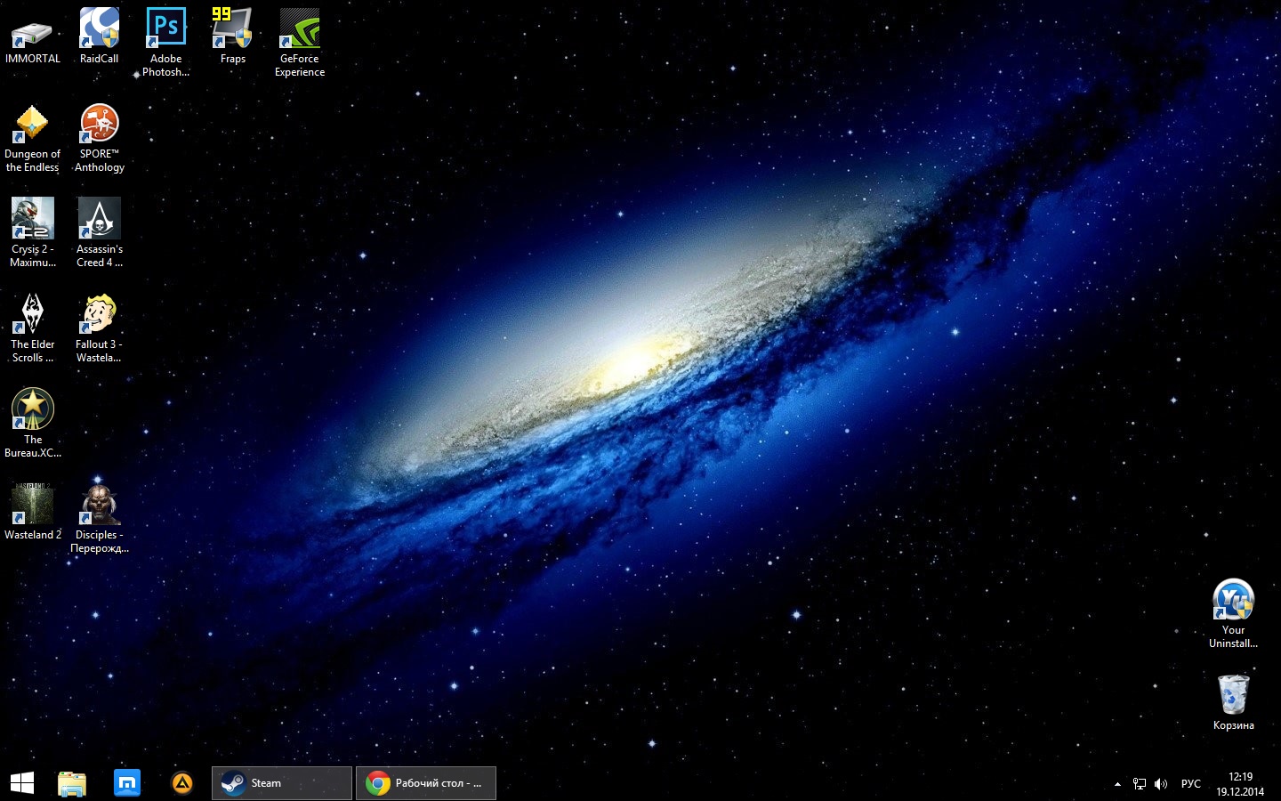
Task: Open File Explorer from the taskbar
Action: click(72, 783)
